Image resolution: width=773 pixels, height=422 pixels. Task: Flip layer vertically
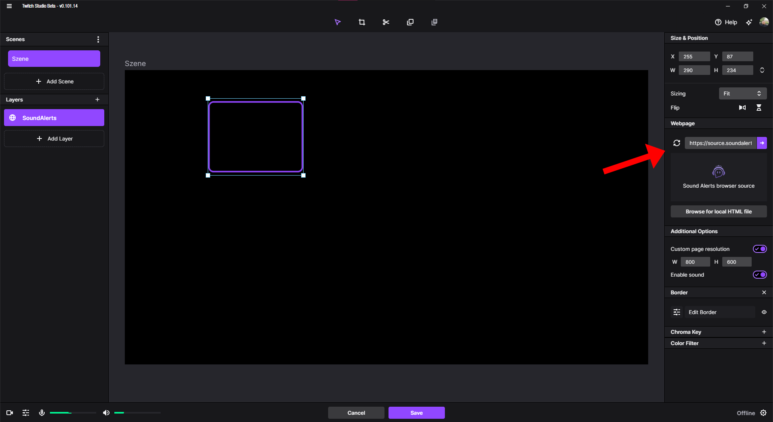[x=759, y=108]
